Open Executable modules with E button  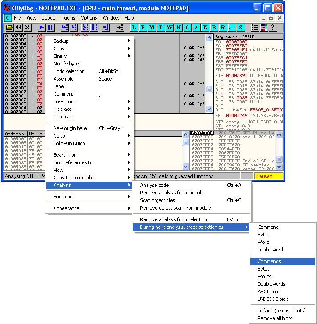[x=143, y=27]
